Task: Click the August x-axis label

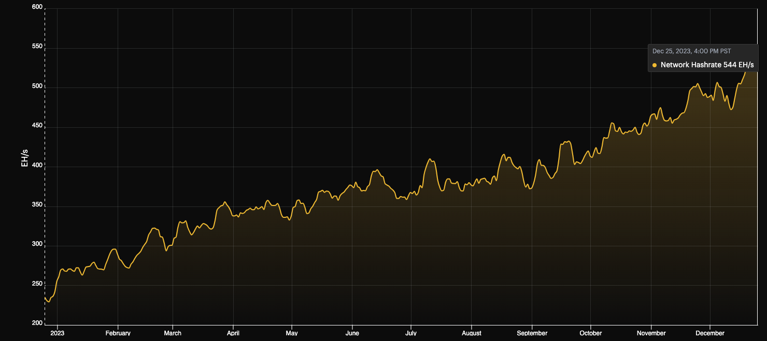Action: [x=471, y=333]
